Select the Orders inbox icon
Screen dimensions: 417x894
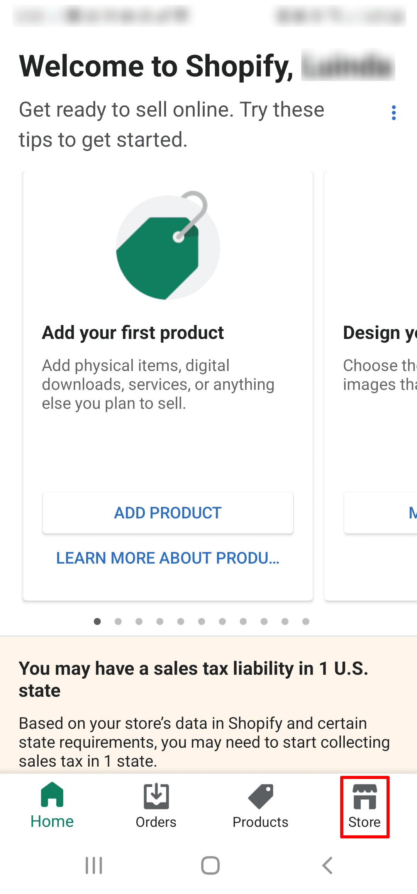pos(156,797)
